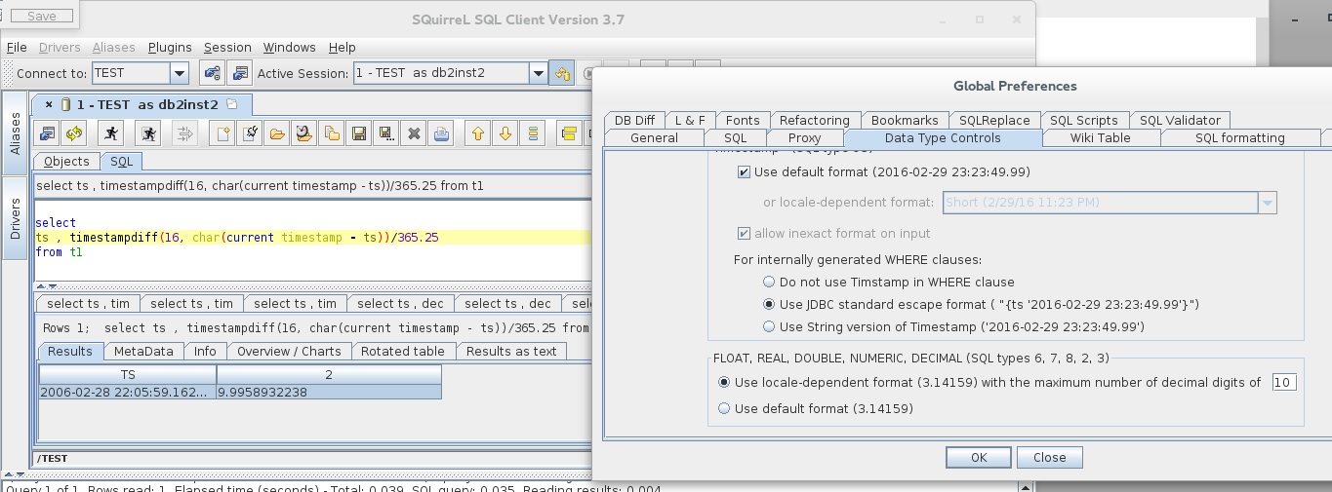Open the Aliases side panel tab
This screenshot has width=1332, height=492.
[x=15, y=132]
